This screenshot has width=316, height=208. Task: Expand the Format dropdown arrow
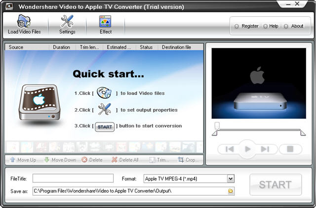pos(231,179)
